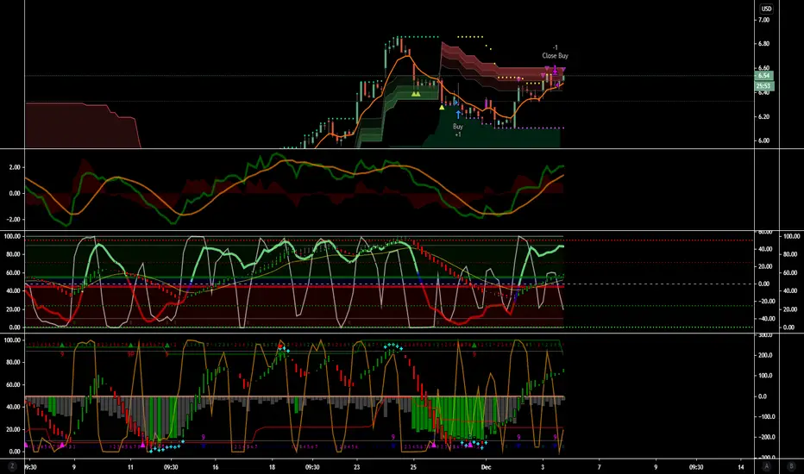
Task: Click the 18 date label on the time axis
Action: 272,467
